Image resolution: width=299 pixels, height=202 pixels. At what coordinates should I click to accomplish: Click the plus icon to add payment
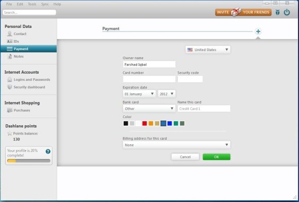coord(258,31)
